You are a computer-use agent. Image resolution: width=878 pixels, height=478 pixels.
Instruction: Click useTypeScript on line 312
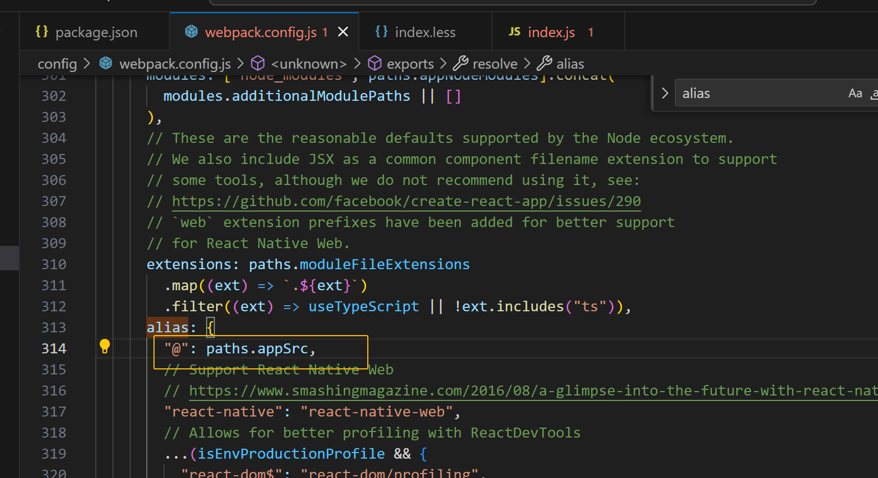(x=363, y=306)
